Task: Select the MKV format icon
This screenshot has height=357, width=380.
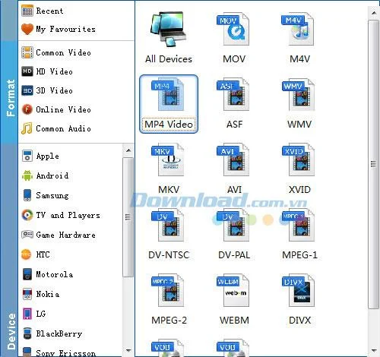Action: pos(168,160)
